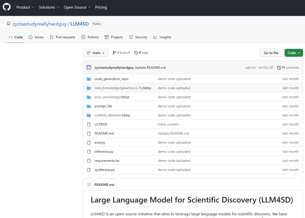This screenshot has width=305, height=218.
Task: Click the file icon next to LICENSE
Action: point(89,124)
